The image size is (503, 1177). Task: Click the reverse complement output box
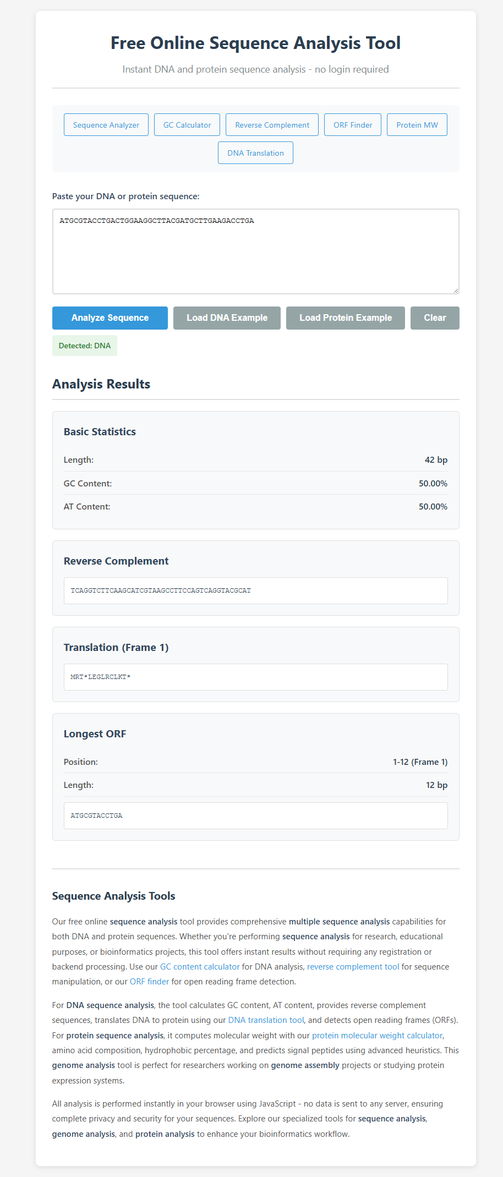[x=255, y=590]
